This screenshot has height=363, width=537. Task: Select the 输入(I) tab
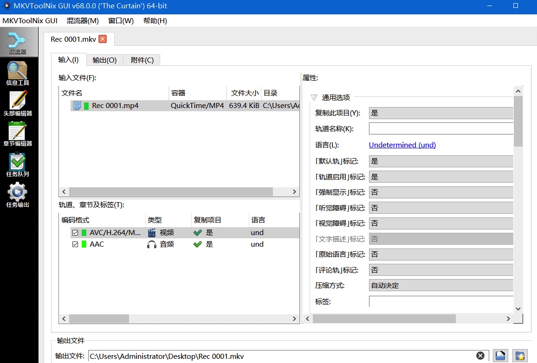(69, 59)
